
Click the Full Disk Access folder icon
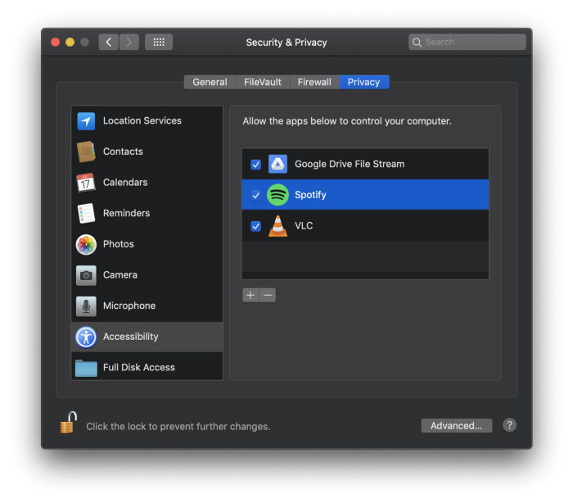pyautogui.click(x=86, y=368)
